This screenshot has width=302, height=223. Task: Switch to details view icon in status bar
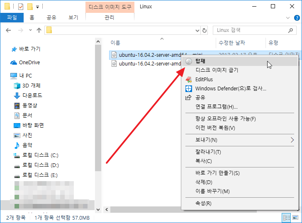tap(286, 218)
